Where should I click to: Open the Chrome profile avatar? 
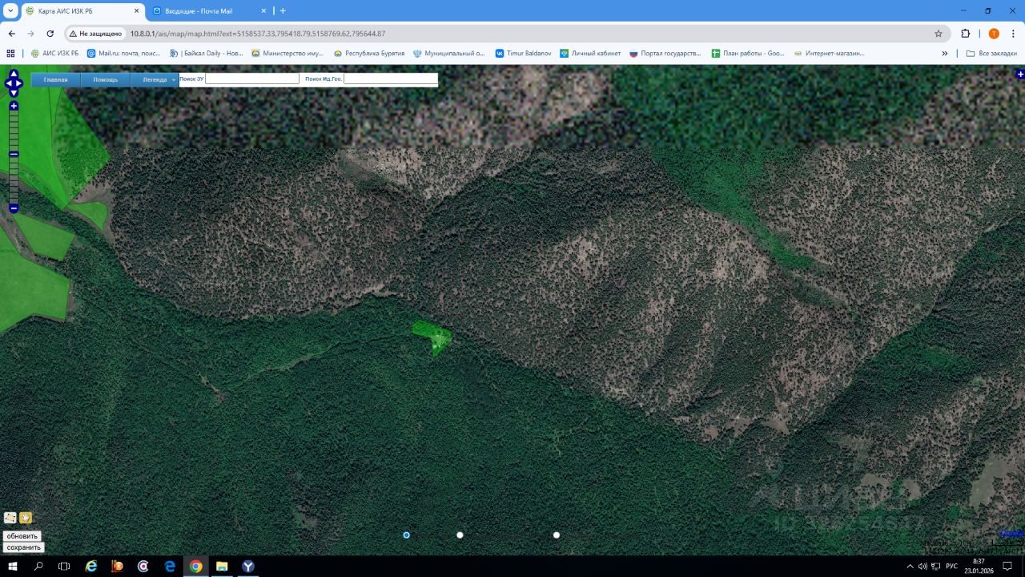click(994, 34)
